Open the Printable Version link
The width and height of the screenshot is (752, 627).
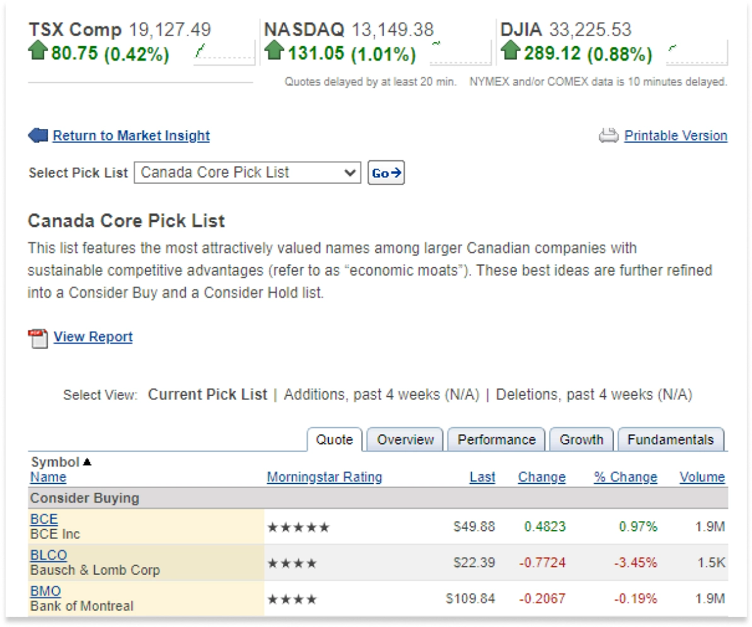pyautogui.click(x=676, y=135)
